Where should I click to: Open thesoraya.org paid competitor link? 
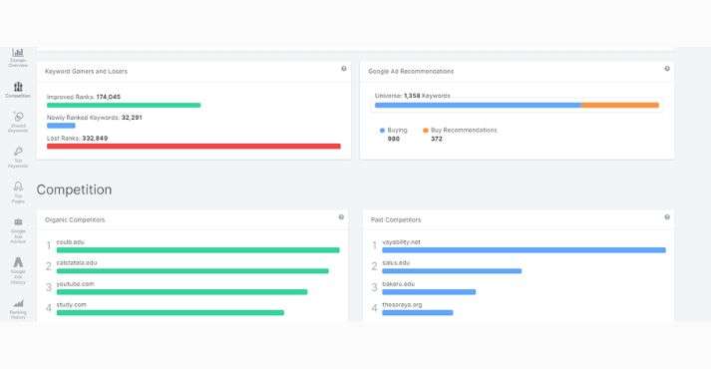[402, 304]
